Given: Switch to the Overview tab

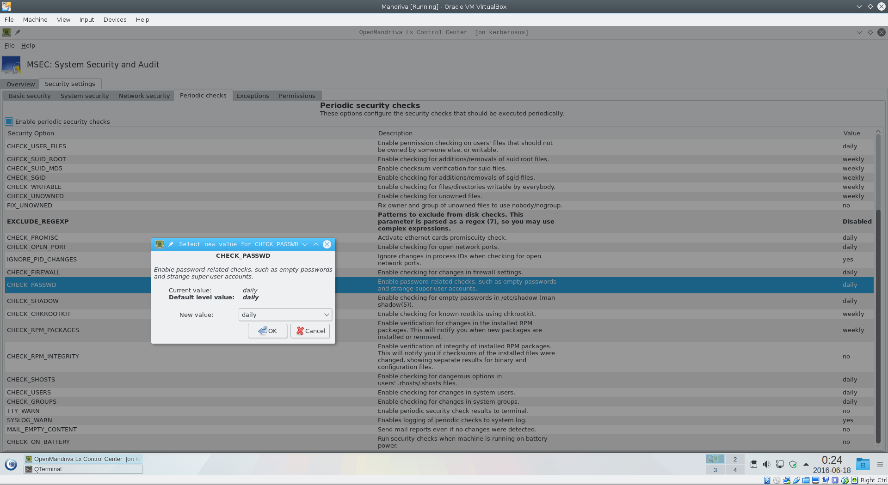Looking at the screenshot, I should pos(20,84).
